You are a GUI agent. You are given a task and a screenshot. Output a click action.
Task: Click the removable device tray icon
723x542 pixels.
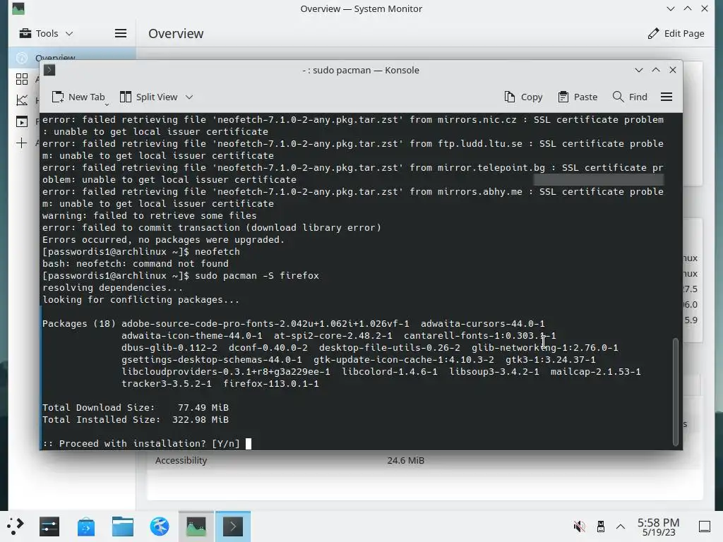point(600,526)
